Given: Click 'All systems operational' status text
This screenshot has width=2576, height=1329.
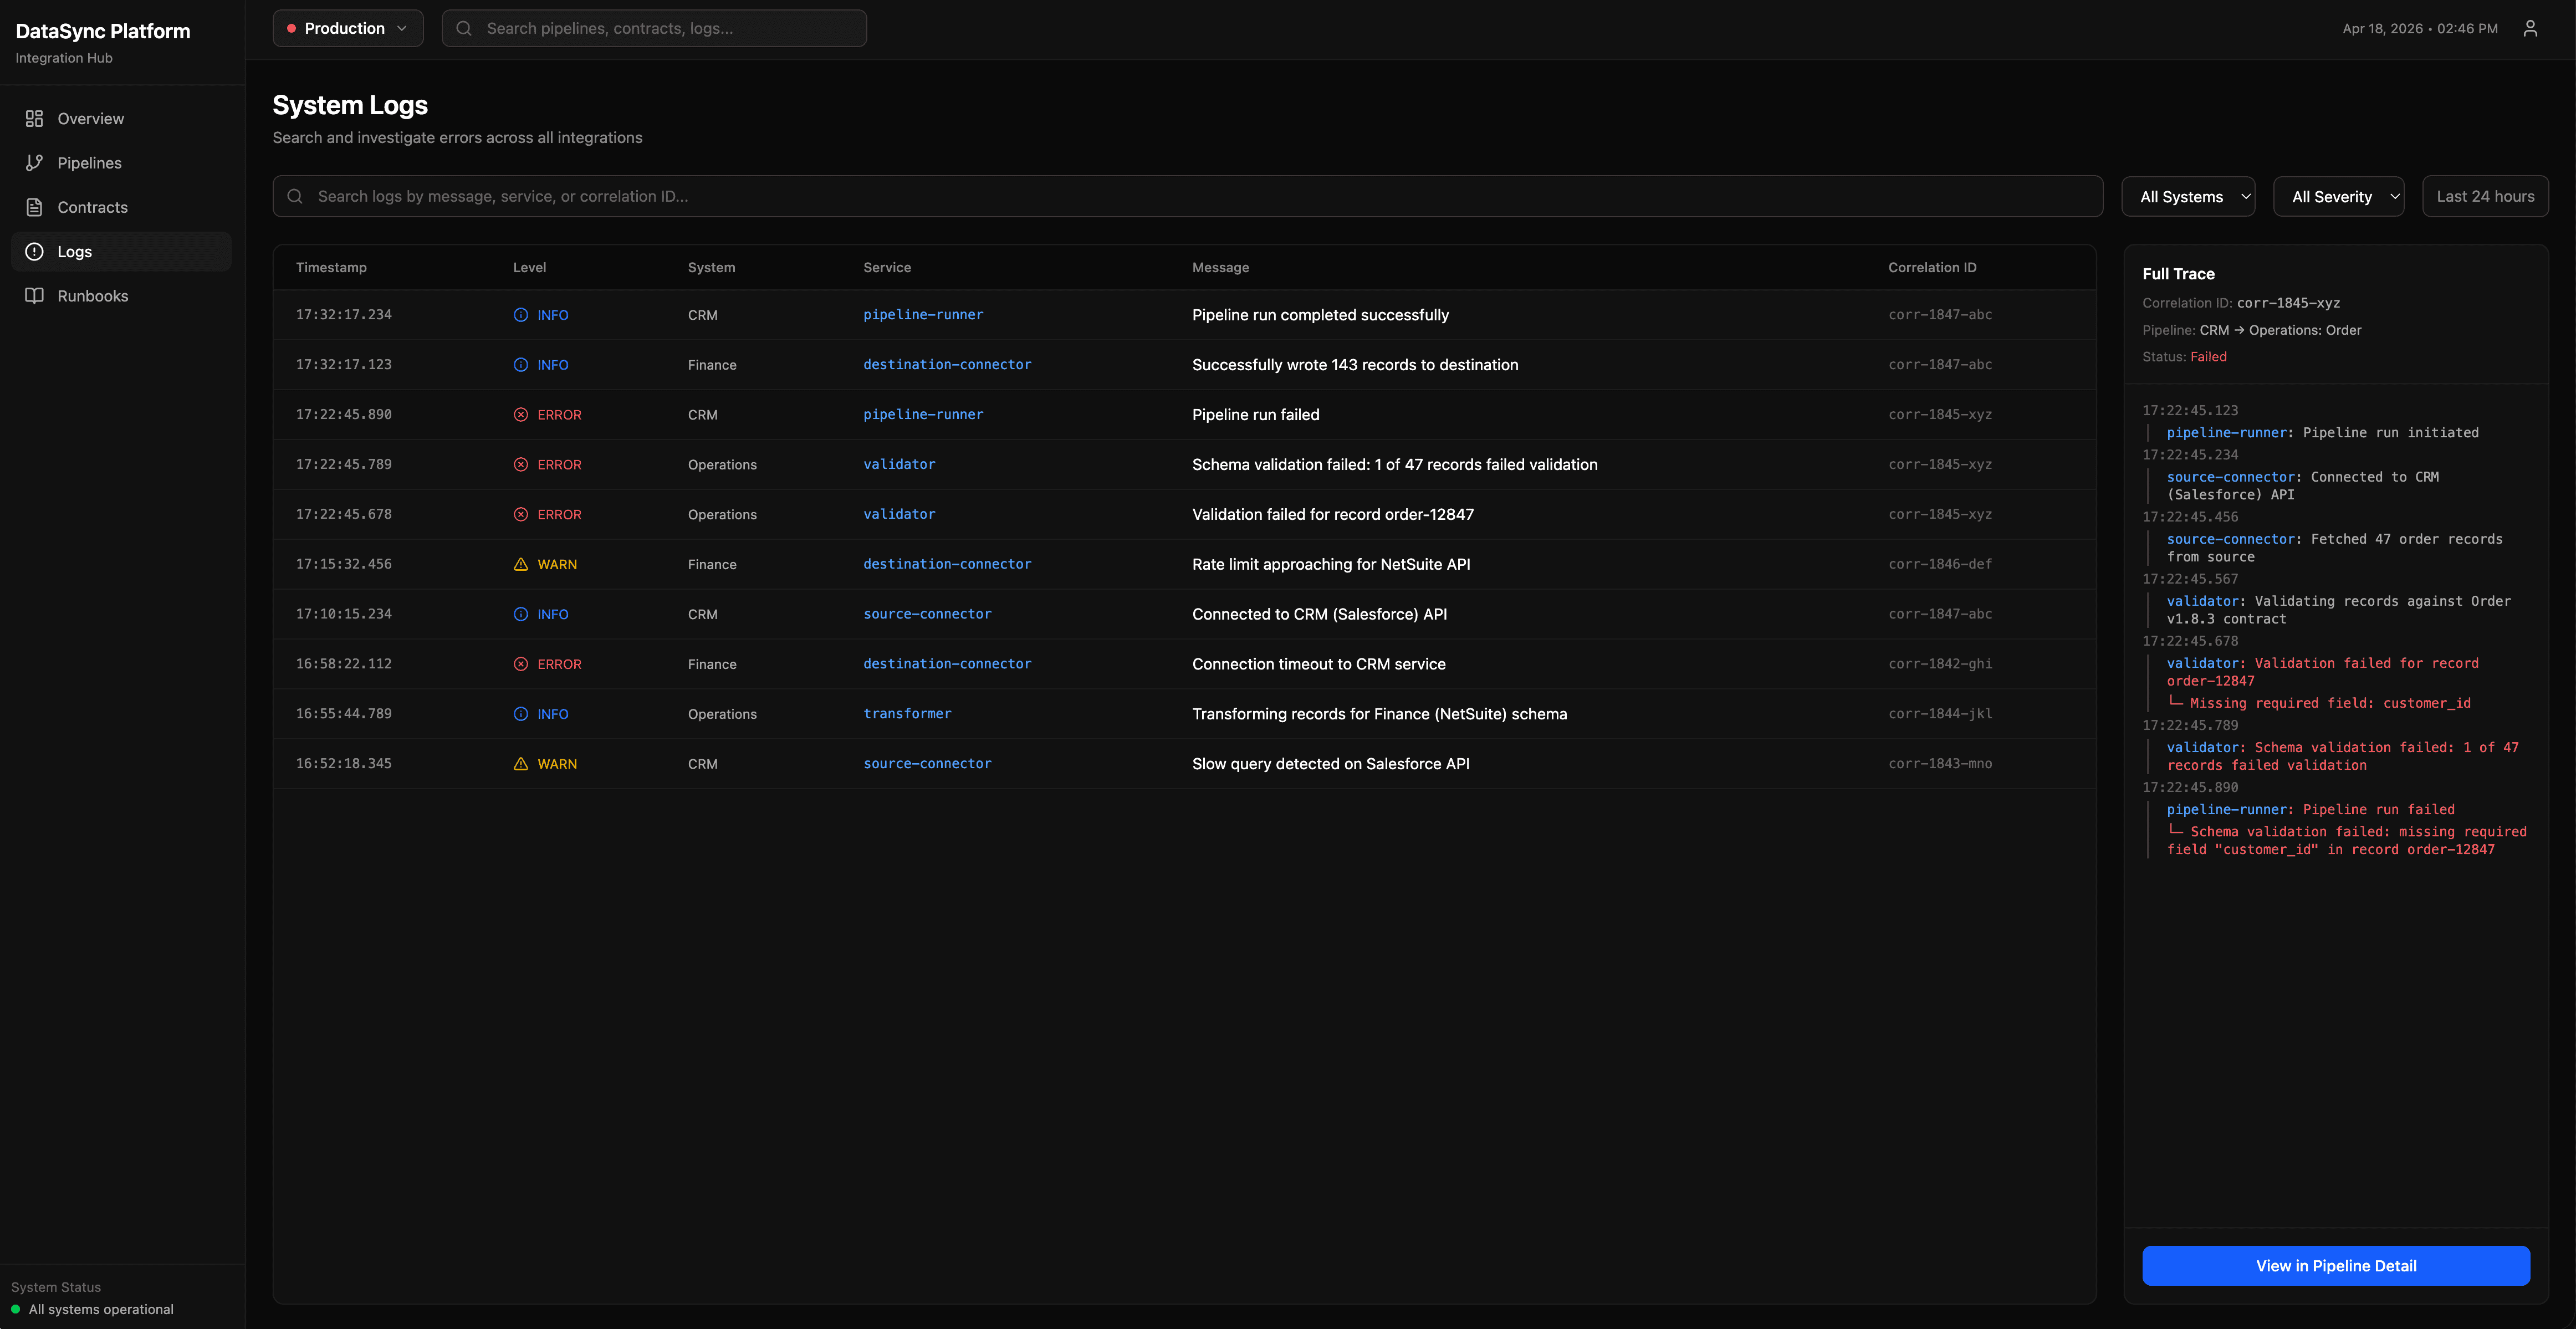Looking at the screenshot, I should (101, 1309).
